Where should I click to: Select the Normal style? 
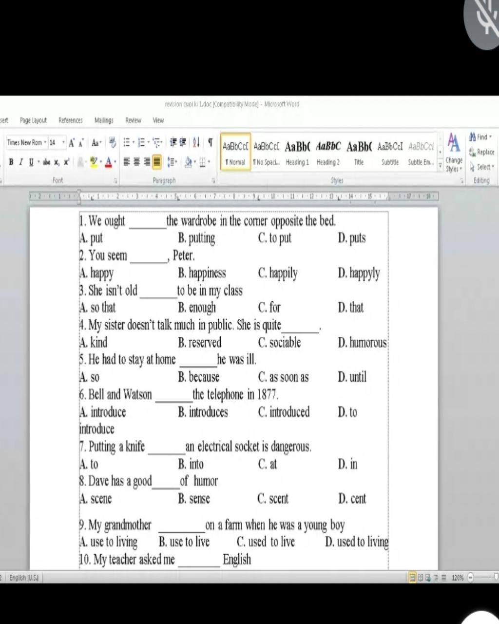click(236, 152)
